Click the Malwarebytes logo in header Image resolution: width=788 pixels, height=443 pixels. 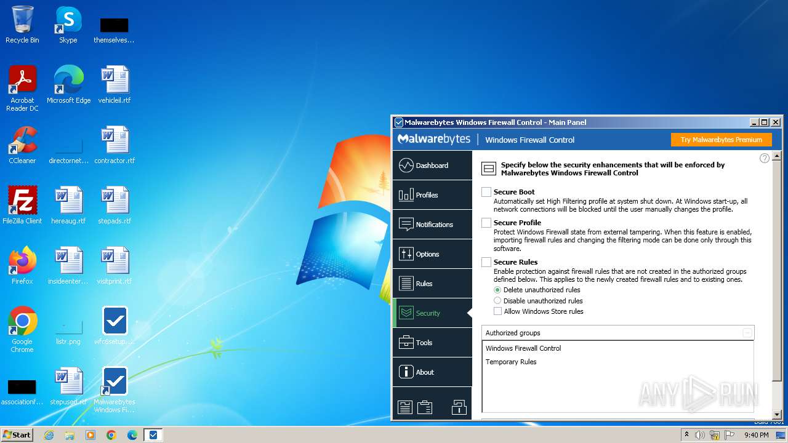pyautogui.click(x=434, y=140)
